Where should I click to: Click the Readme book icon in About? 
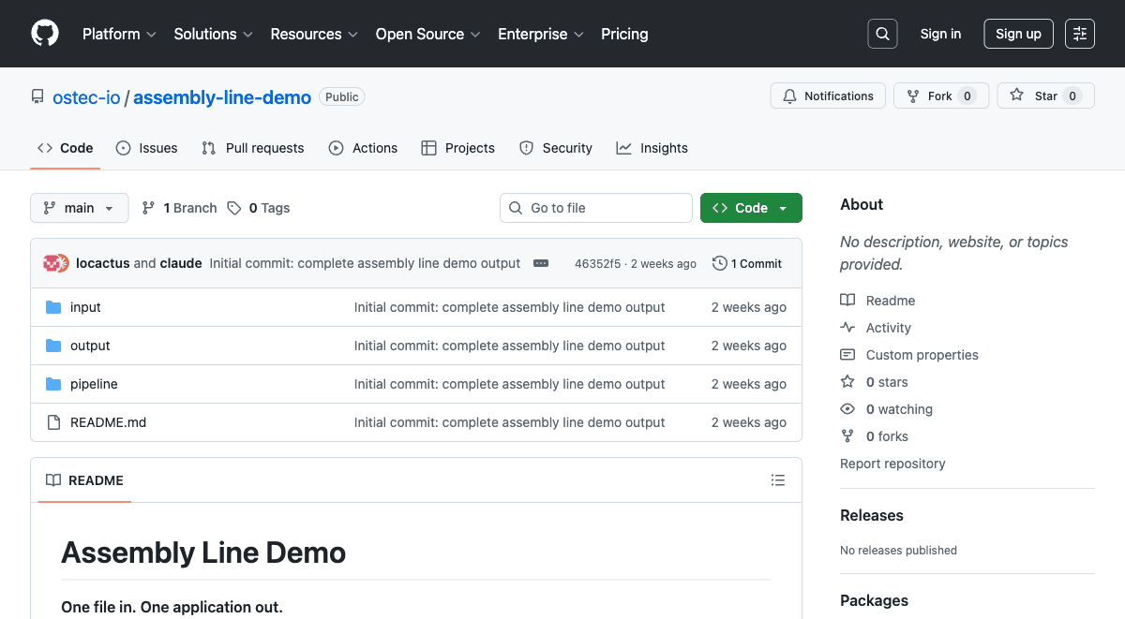coord(847,300)
